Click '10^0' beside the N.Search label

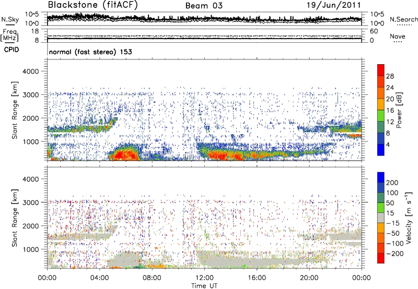[x=377, y=23]
